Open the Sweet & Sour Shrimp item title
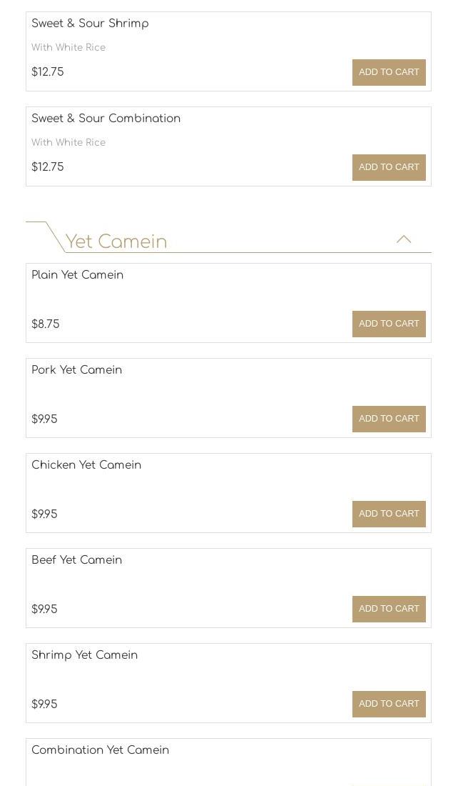Screen dimensions: 453x786 coord(90,24)
